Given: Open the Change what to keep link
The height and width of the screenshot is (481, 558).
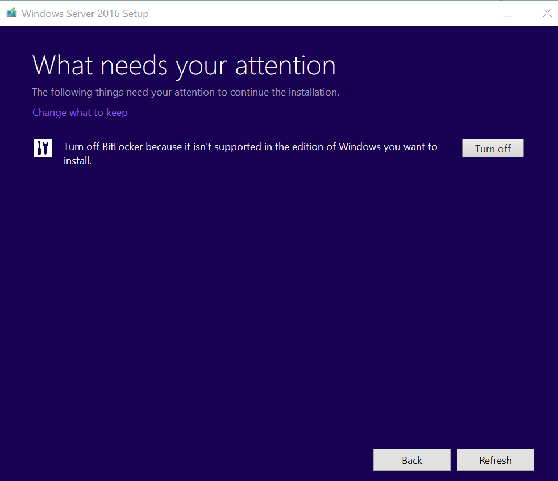Looking at the screenshot, I should tap(80, 113).
